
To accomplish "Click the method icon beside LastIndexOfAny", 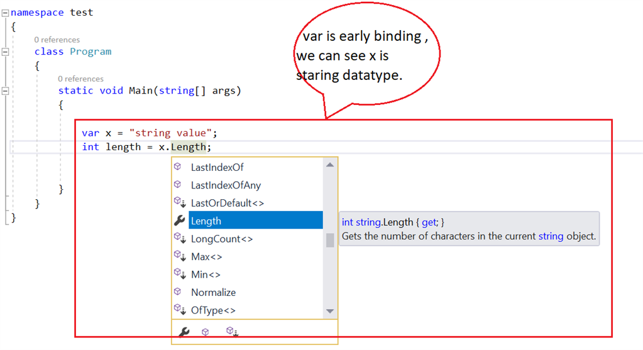I will [177, 185].
